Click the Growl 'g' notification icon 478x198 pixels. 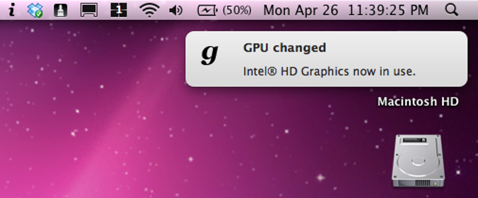210,54
